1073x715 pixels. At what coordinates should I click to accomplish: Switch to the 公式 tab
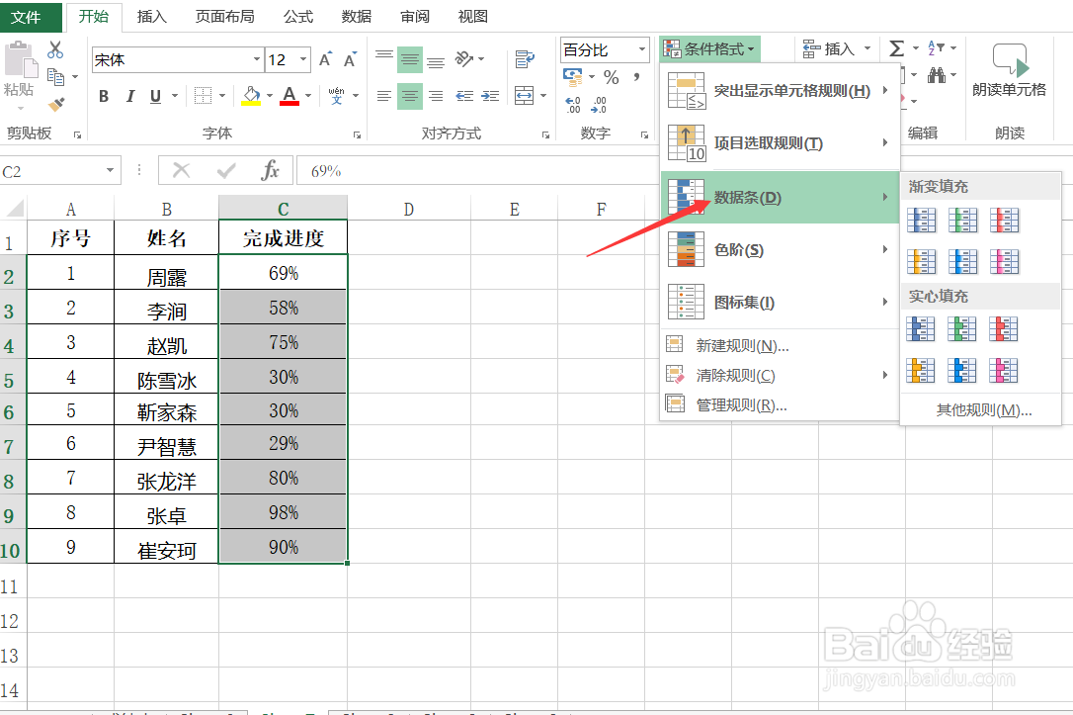[298, 17]
